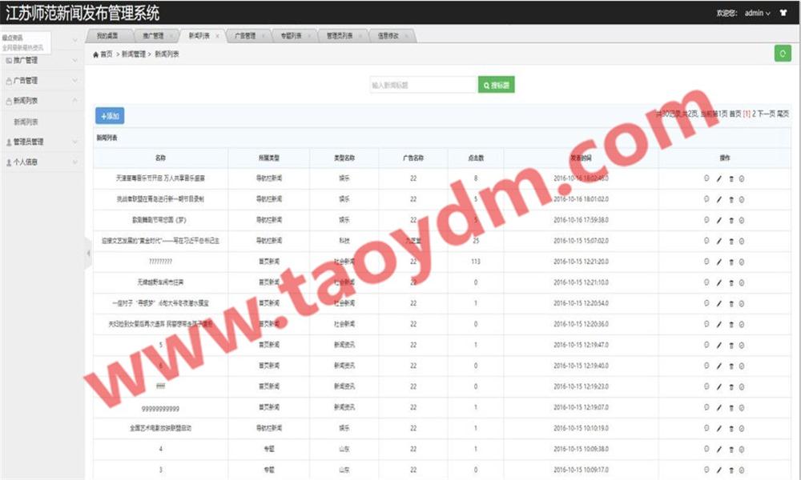Image resolution: width=801 pixels, height=480 pixels.
Task: Switch to the 我的桌面 tab
Action: [x=107, y=36]
